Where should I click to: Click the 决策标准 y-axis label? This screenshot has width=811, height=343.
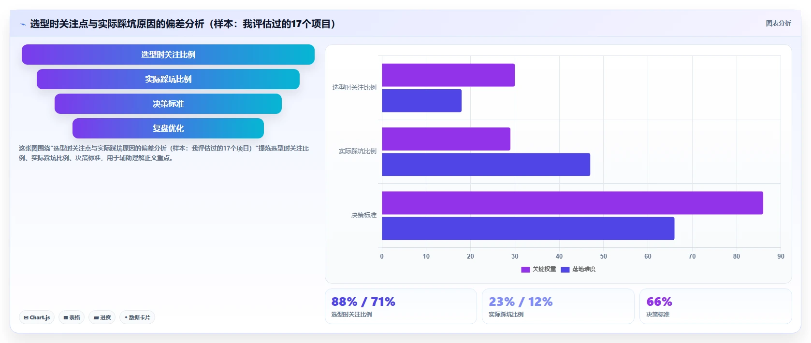tap(363, 215)
